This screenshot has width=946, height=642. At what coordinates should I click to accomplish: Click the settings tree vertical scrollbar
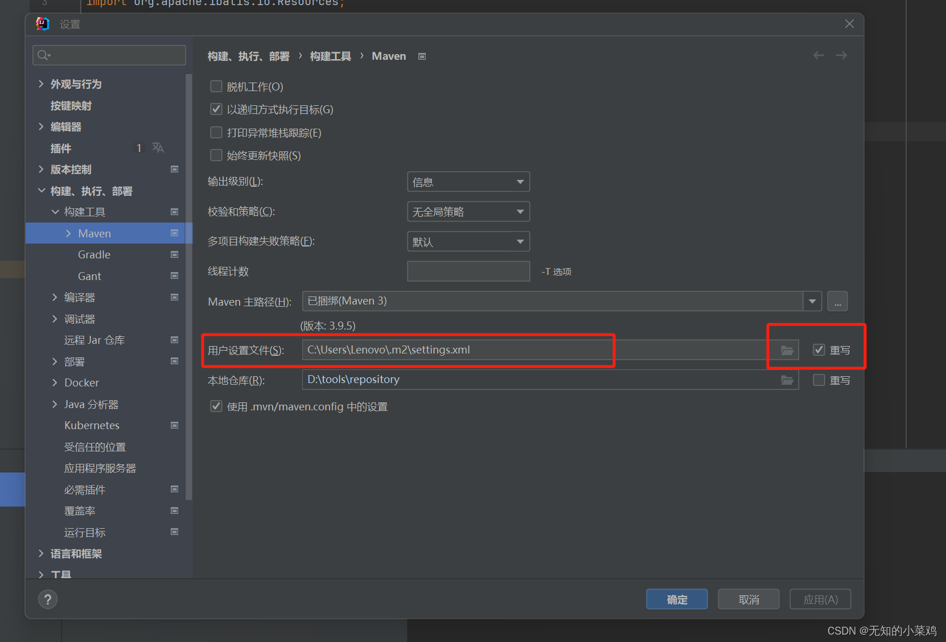point(189,287)
